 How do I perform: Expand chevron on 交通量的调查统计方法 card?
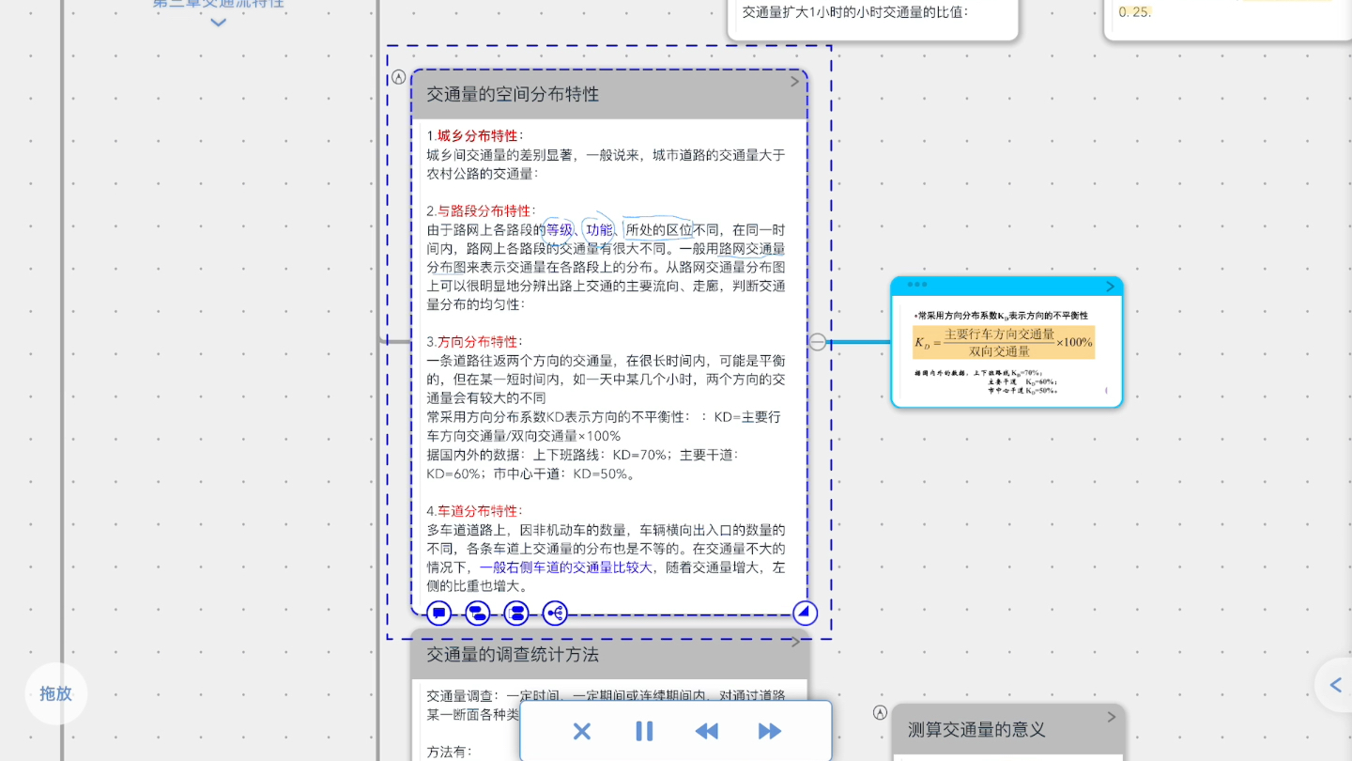[795, 643]
